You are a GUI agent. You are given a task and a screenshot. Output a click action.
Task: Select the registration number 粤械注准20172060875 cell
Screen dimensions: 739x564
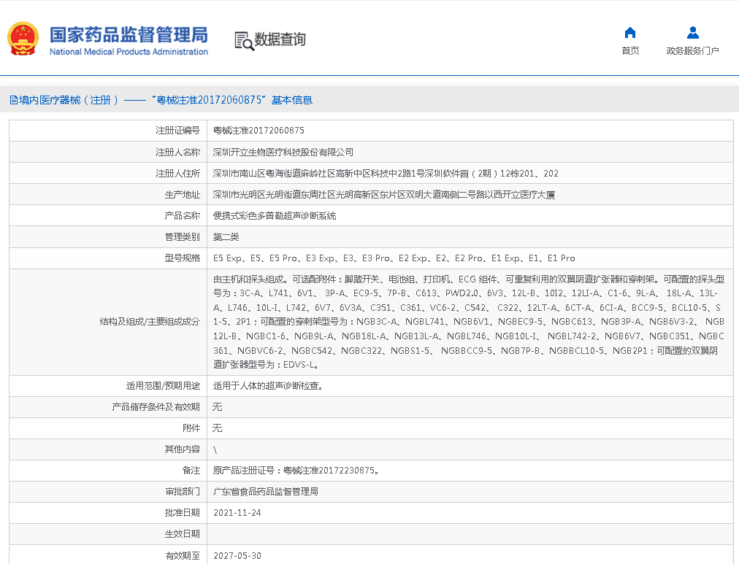point(259,131)
